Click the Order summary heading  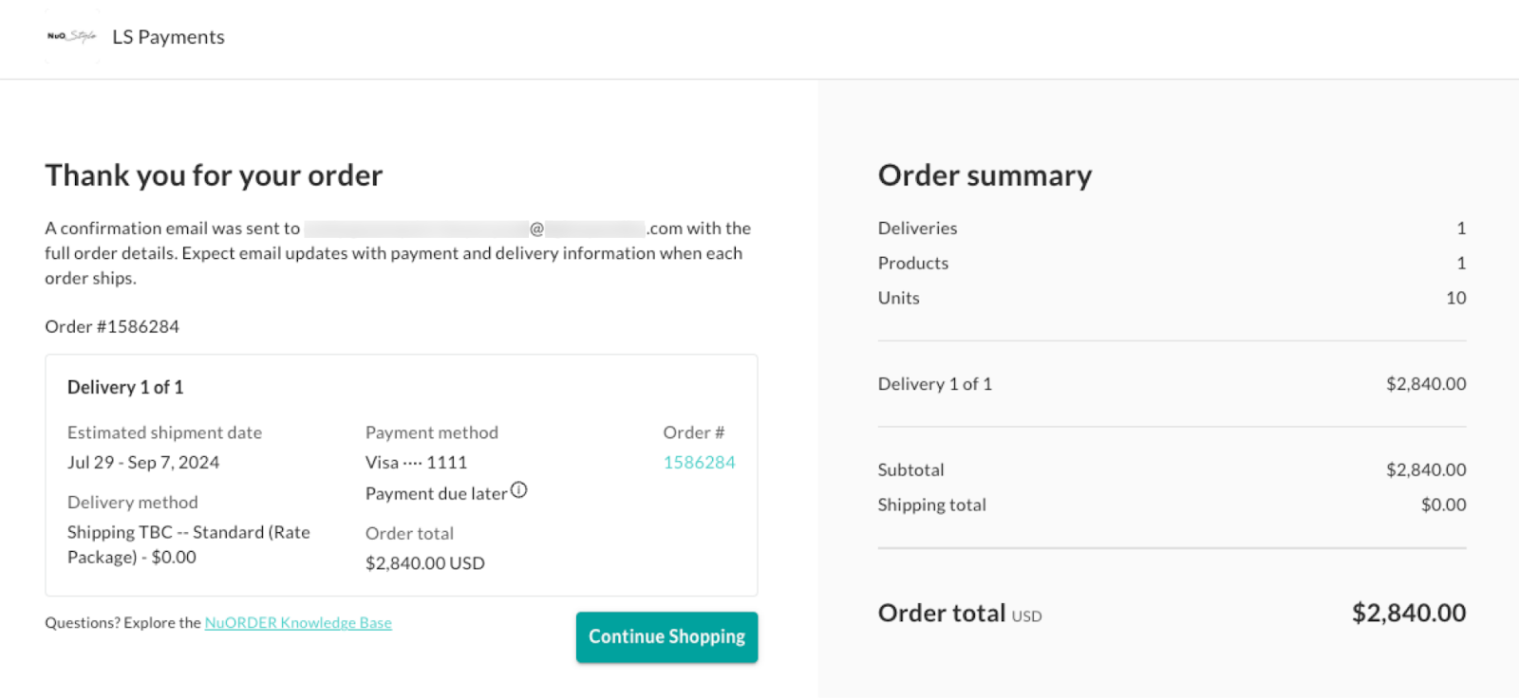[985, 174]
